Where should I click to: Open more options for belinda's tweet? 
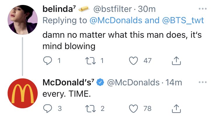click(202, 9)
